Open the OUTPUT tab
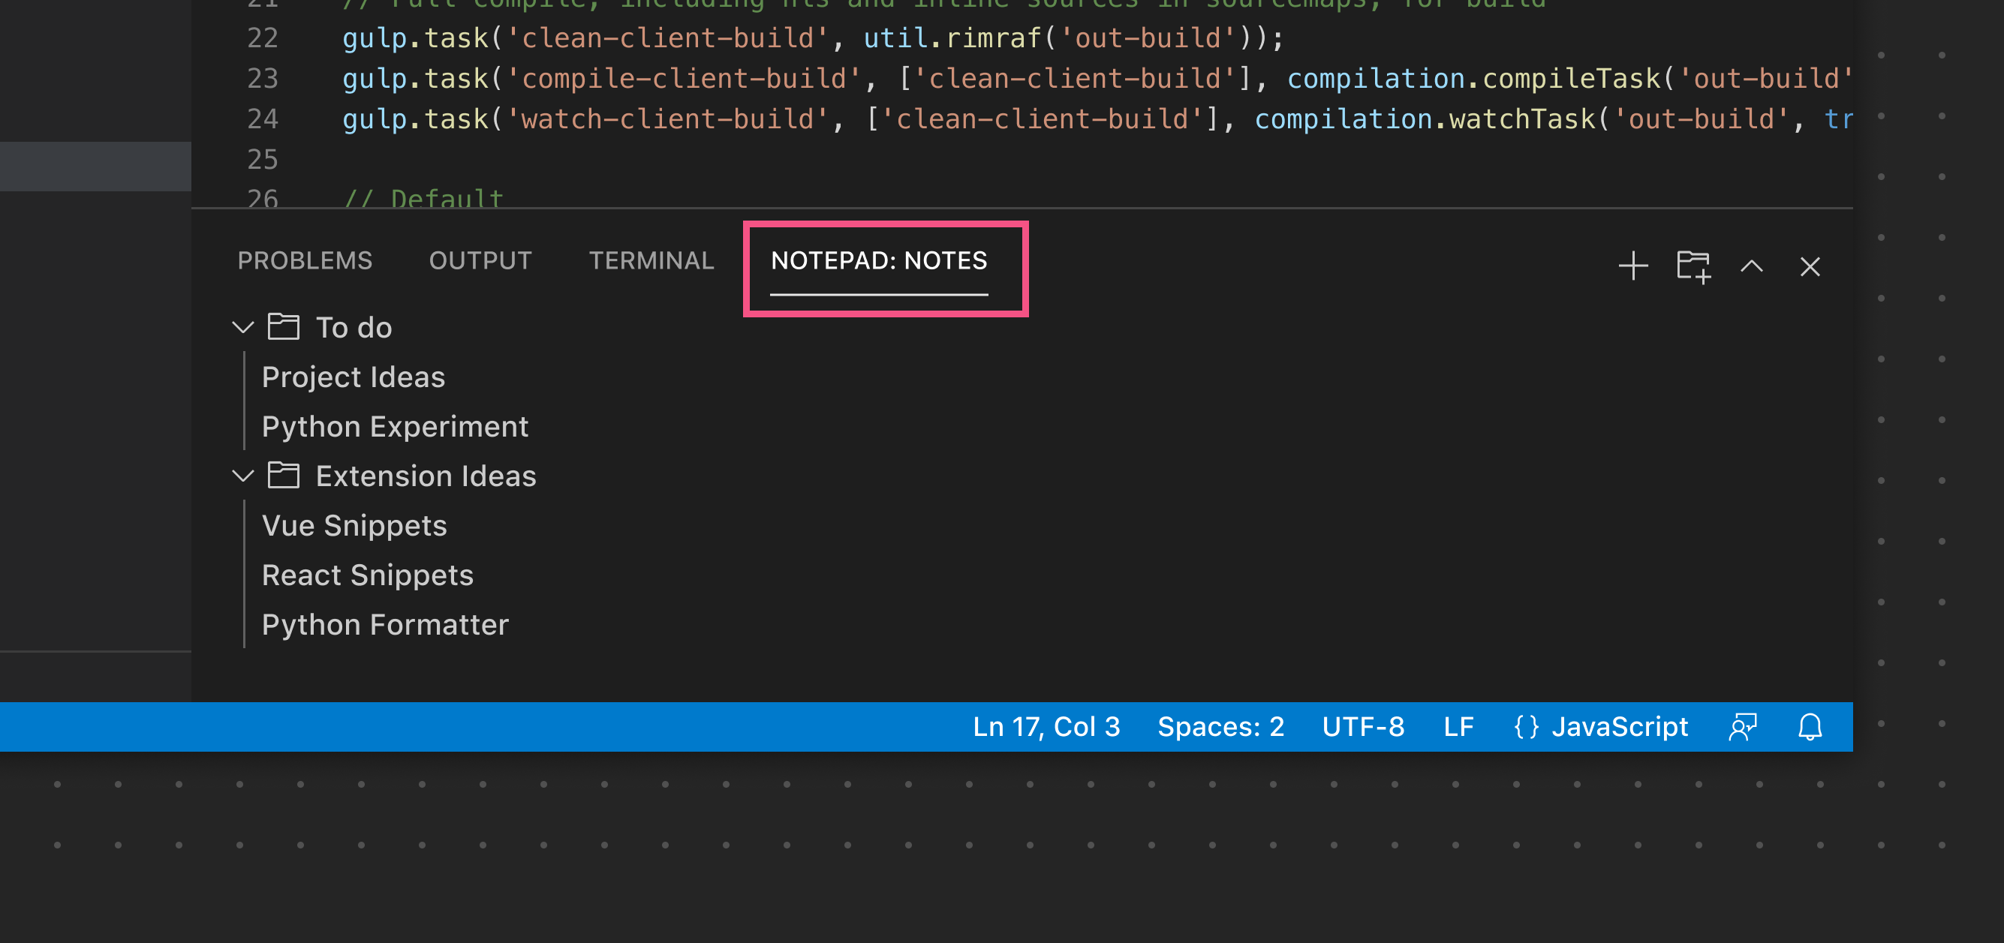Image resolution: width=2004 pixels, height=943 pixels. [480, 260]
